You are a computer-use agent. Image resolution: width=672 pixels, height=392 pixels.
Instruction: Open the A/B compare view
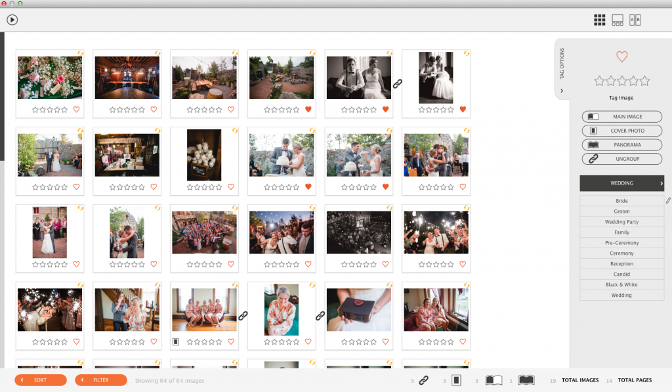[635, 20]
